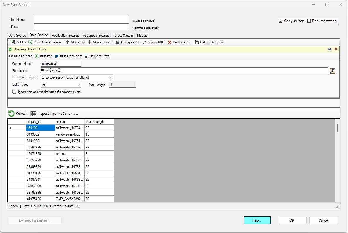Screen dimensions: 348x233
Task: Open the Replication Settings tab
Action: click(x=66, y=36)
